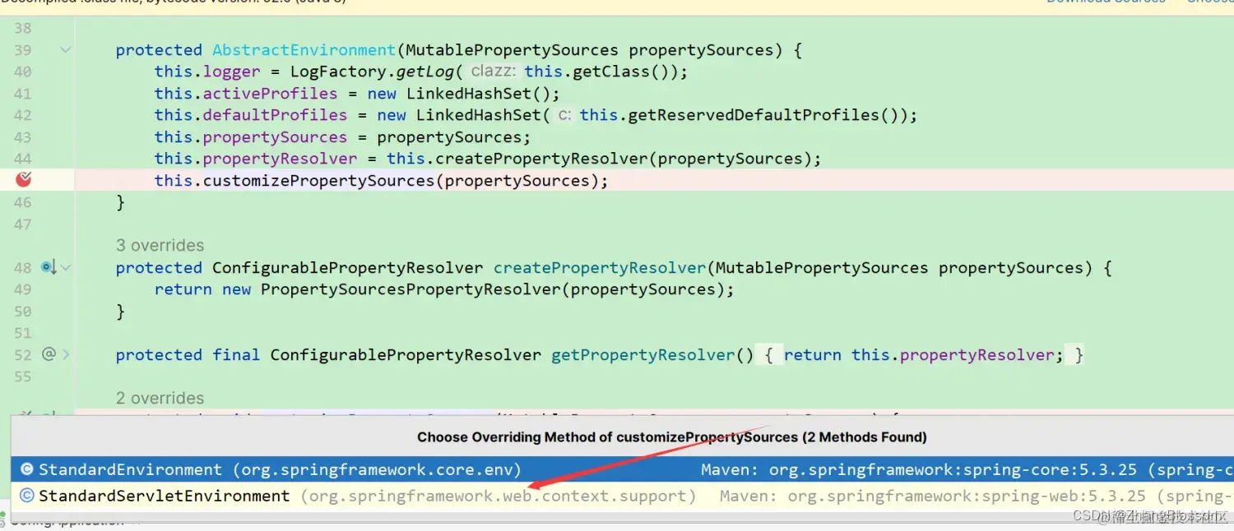
Task: Click getReservedDefaultProfiles call on line 42
Action: [x=754, y=115]
